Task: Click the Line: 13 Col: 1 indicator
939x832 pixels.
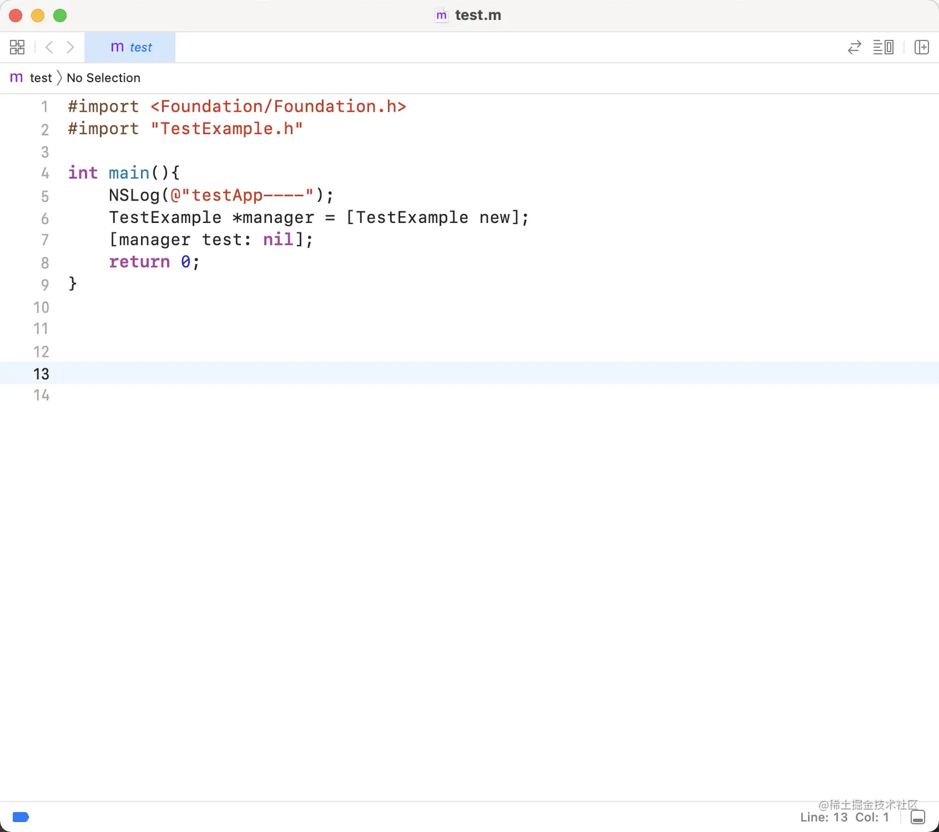Action: tap(844, 817)
